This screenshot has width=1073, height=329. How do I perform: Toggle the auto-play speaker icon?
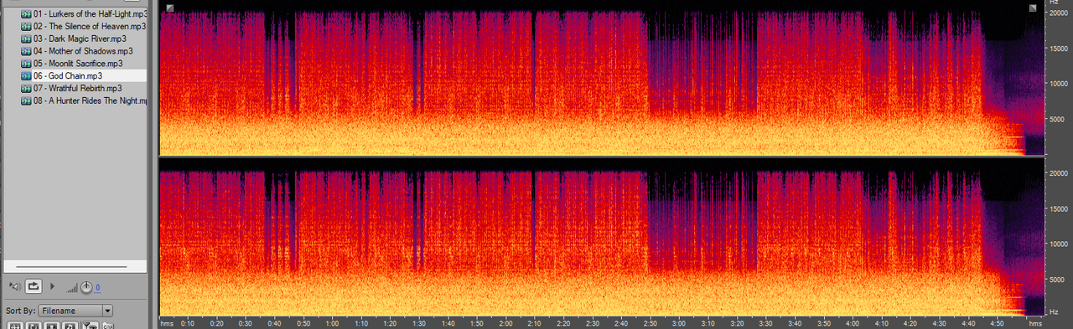click(x=14, y=286)
